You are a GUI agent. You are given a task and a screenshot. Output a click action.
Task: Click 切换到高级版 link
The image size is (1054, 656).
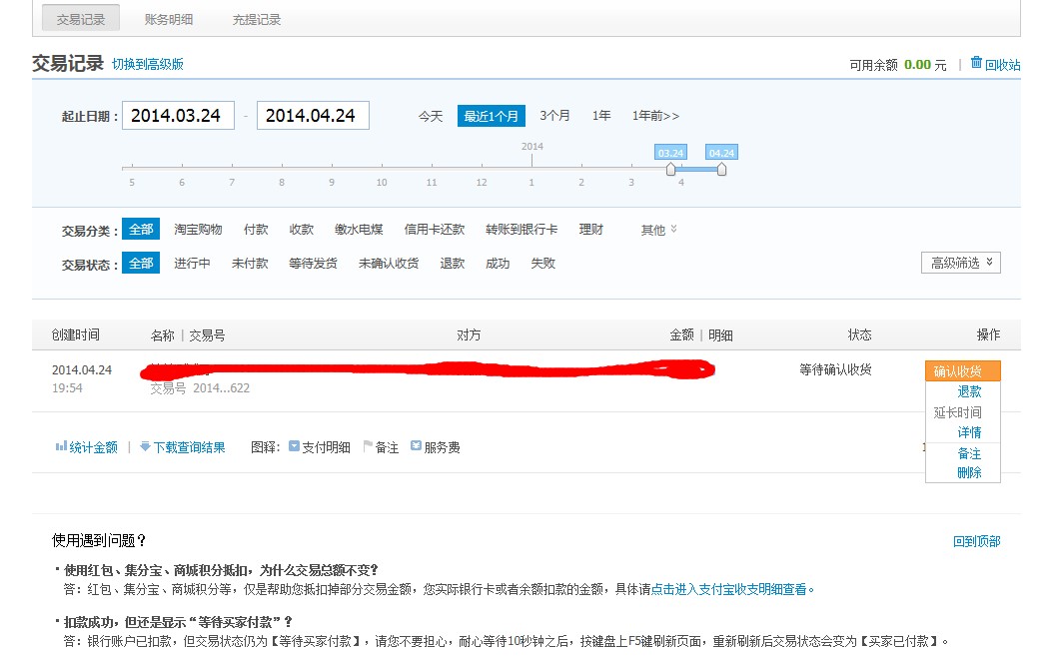pos(147,65)
